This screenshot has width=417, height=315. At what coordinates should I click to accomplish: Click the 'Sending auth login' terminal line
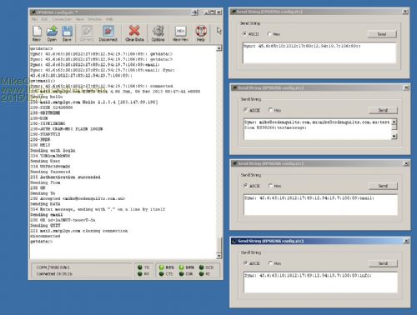coord(53,150)
